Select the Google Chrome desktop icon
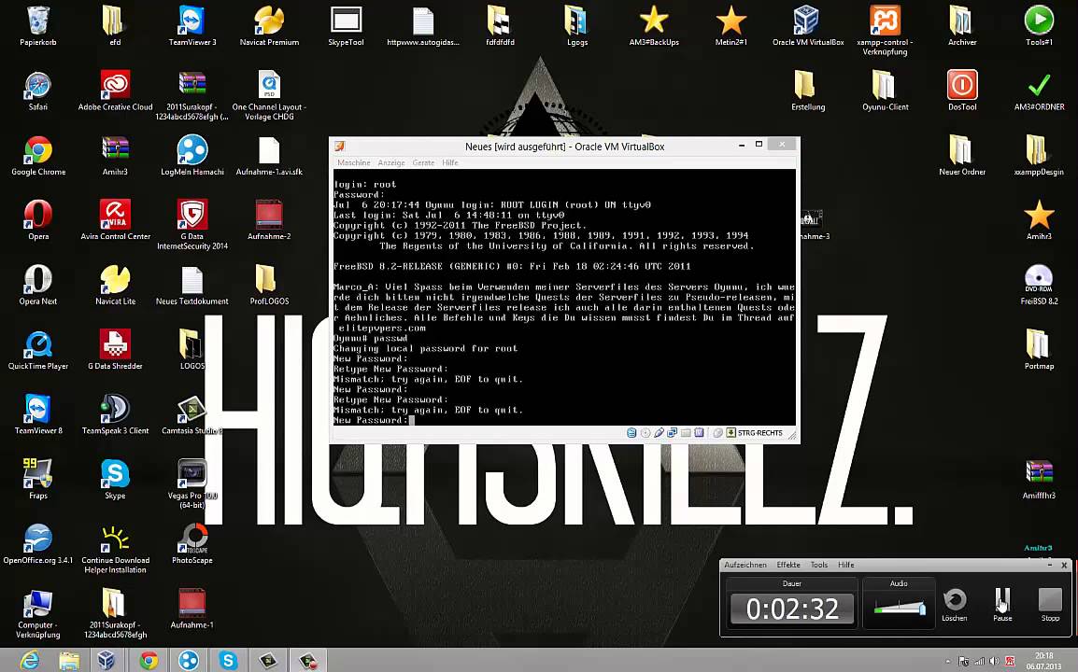The image size is (1078, 672). [x=37, y=155]
